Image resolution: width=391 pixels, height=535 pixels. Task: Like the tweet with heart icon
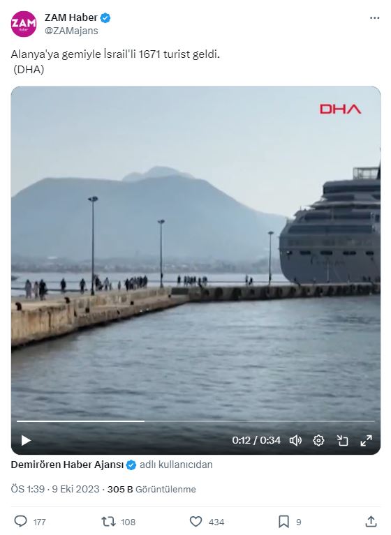[195, 521]
